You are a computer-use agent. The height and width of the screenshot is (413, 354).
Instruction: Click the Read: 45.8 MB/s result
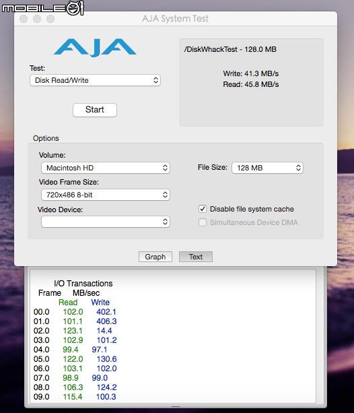pyautogui.click(x=251, y=84)
